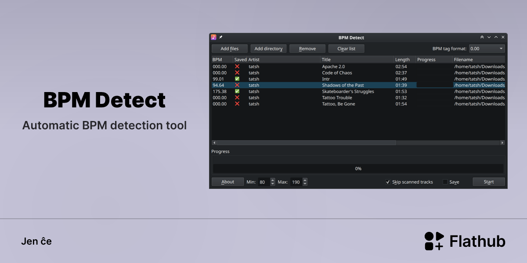
Task: Click the Jen ĉe text at bottom left
Action: click(x=36, y=241)
